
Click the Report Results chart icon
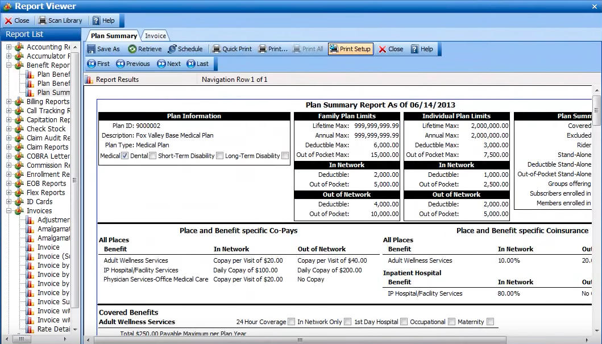(89, 80)
